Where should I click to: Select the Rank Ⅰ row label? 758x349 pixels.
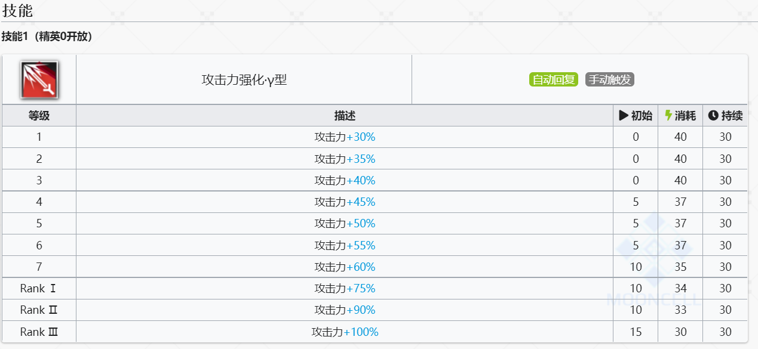[39, 288]
